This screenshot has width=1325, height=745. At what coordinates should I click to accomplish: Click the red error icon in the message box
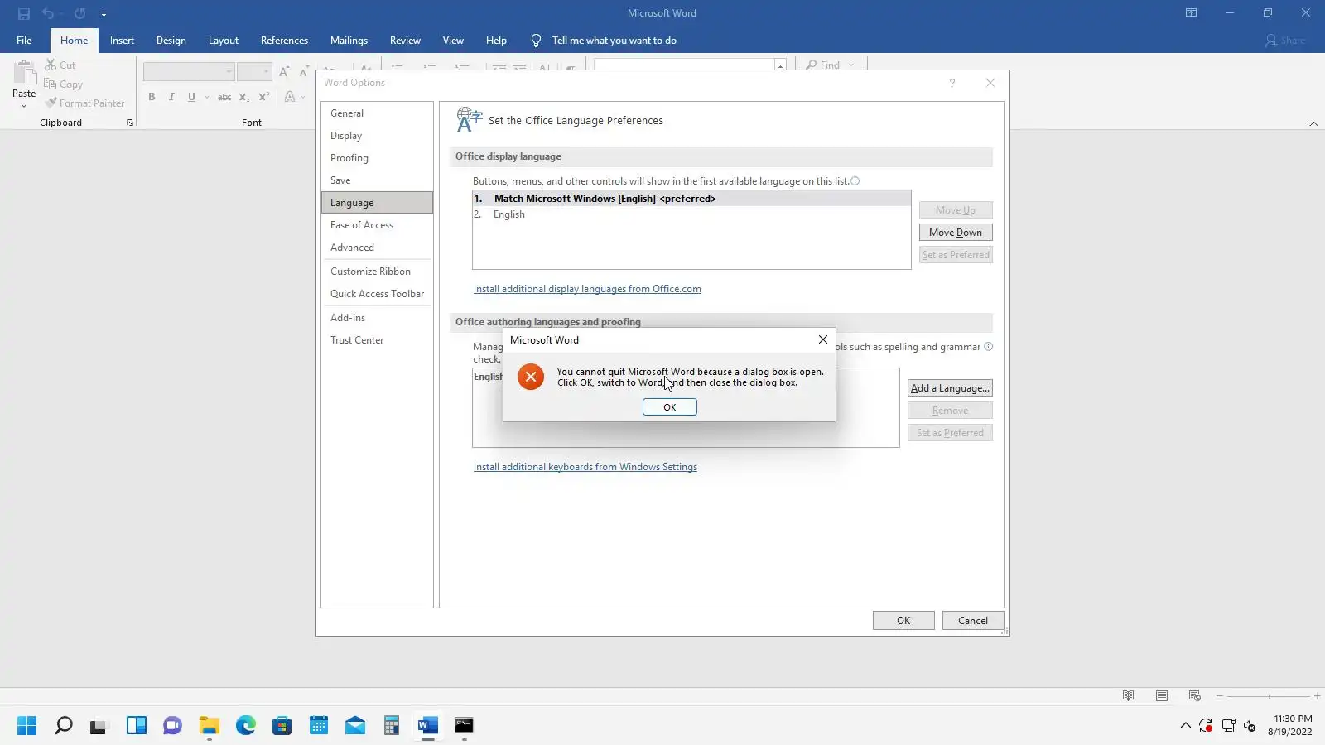pyautogui.click(x=531, y=377)
